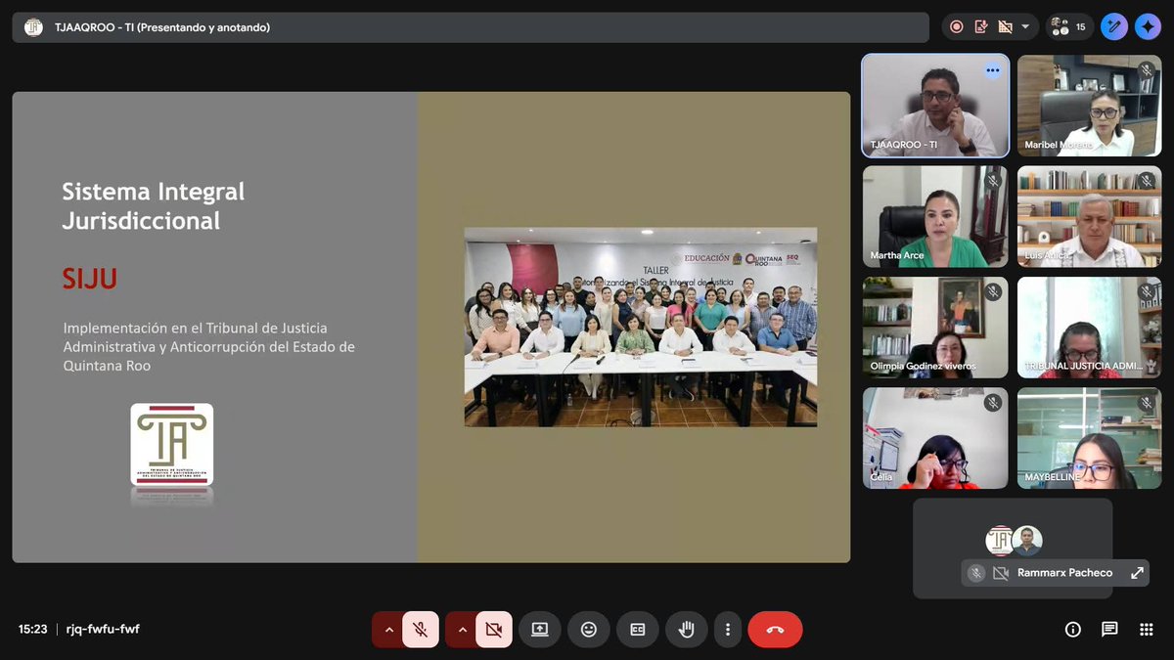Click Rammarx Pacheco's profile photo avatar

tap(1027, 541)
